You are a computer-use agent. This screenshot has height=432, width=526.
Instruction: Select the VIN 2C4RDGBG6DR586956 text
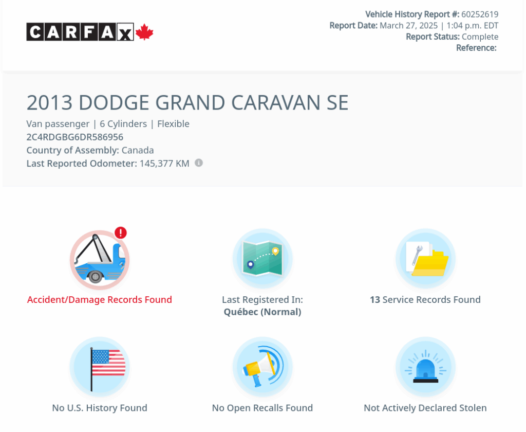point(75,137)
